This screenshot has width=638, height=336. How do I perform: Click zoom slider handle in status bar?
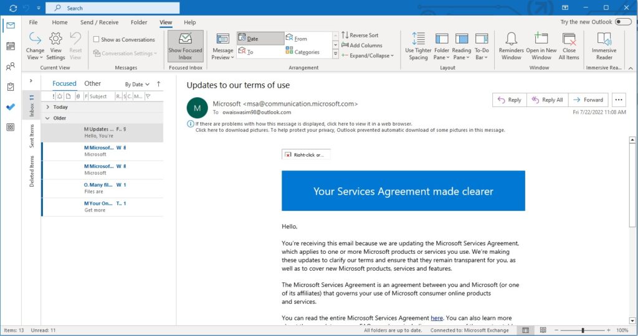(x=583, y=330)
